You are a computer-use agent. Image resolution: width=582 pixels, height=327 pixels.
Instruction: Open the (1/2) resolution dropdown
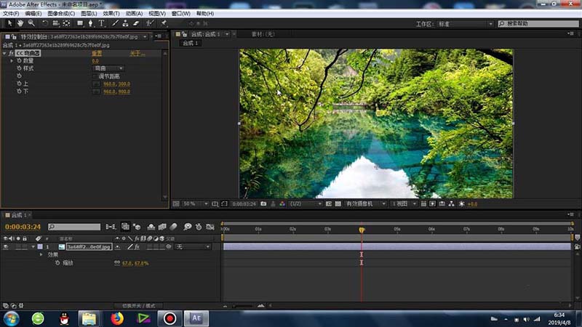click(x=305, y=204)
